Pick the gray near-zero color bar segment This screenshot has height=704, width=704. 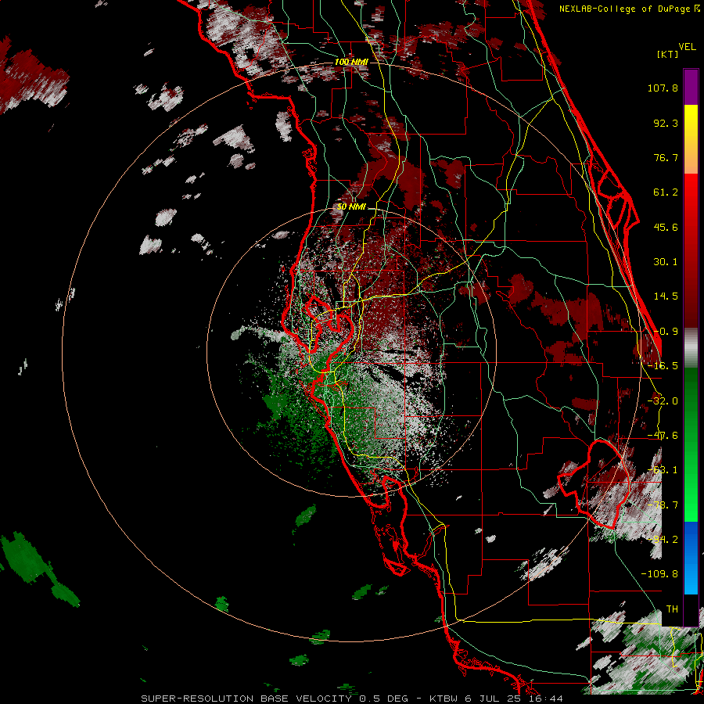click(691, 348)
